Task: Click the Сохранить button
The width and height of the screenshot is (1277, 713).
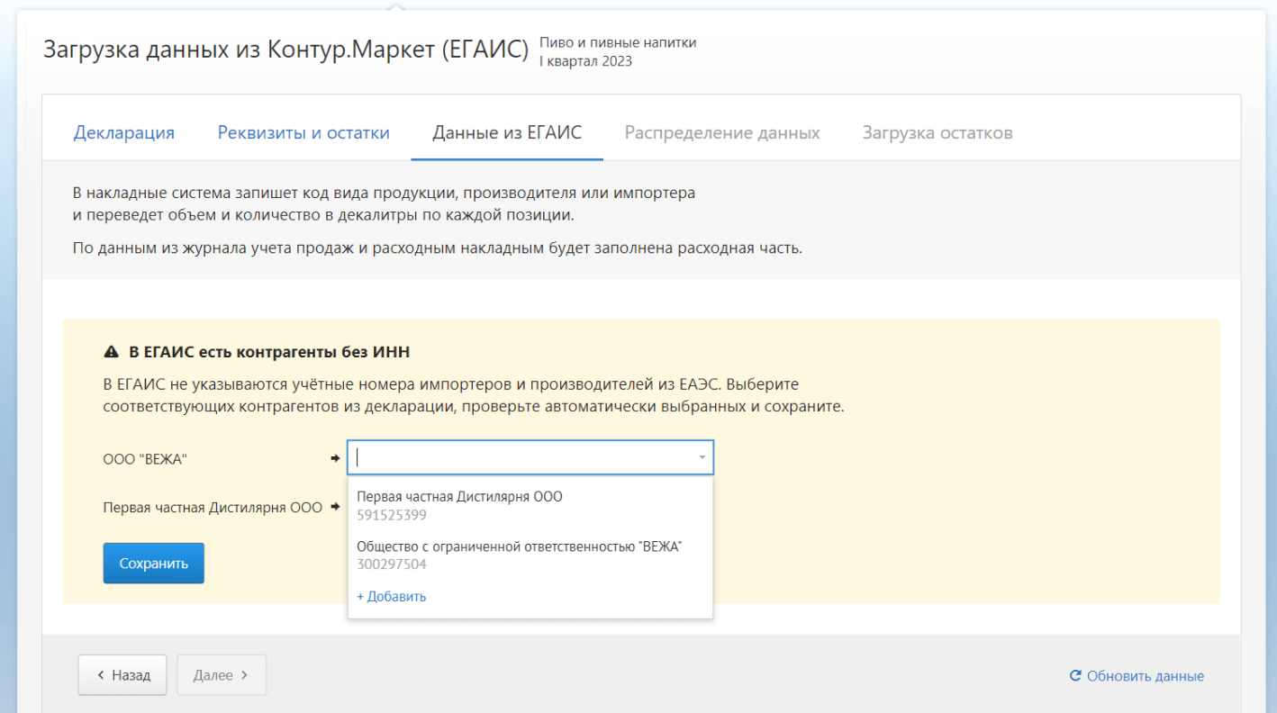Action: (154, 564)
